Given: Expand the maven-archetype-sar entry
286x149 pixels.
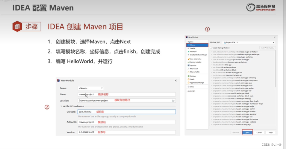Looking at the screenshot, I should point(211,75).
